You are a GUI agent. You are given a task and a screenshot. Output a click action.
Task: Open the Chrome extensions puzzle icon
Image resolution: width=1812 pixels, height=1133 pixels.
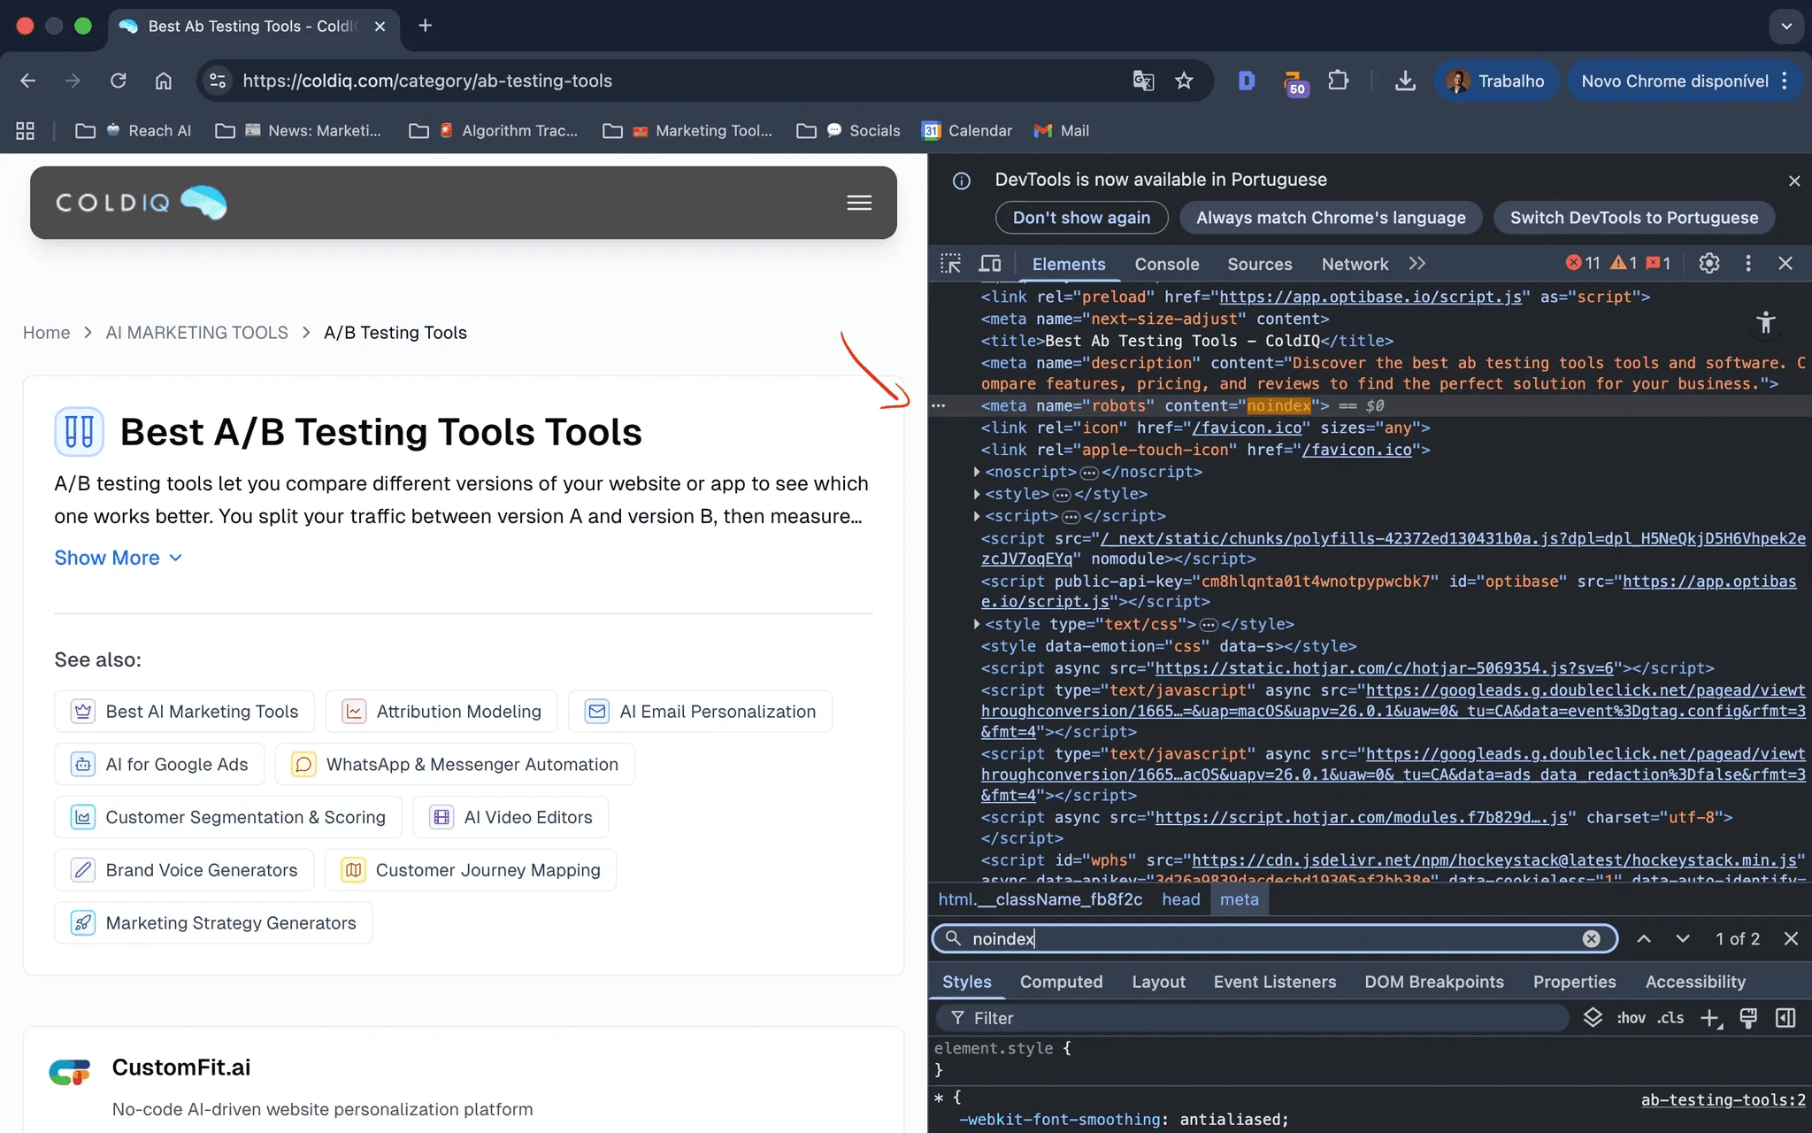[x=1338, y=81]
